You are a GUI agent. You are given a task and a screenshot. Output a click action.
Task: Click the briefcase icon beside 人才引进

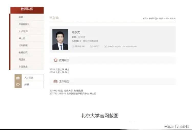coord(18,78)
